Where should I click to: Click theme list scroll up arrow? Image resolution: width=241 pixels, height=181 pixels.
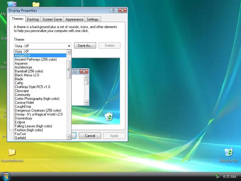69,52
